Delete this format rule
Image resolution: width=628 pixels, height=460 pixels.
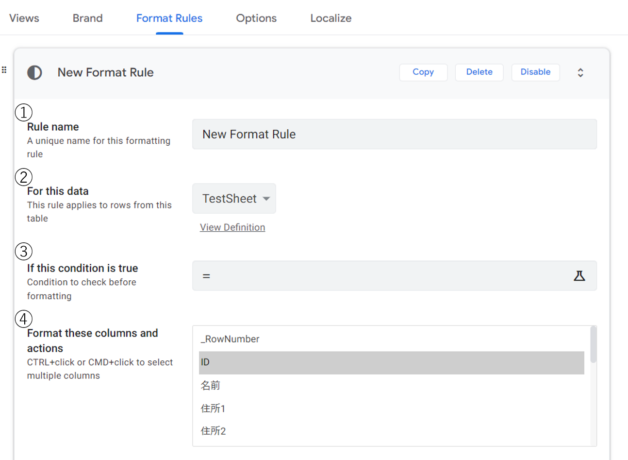[x=479, y=72]
